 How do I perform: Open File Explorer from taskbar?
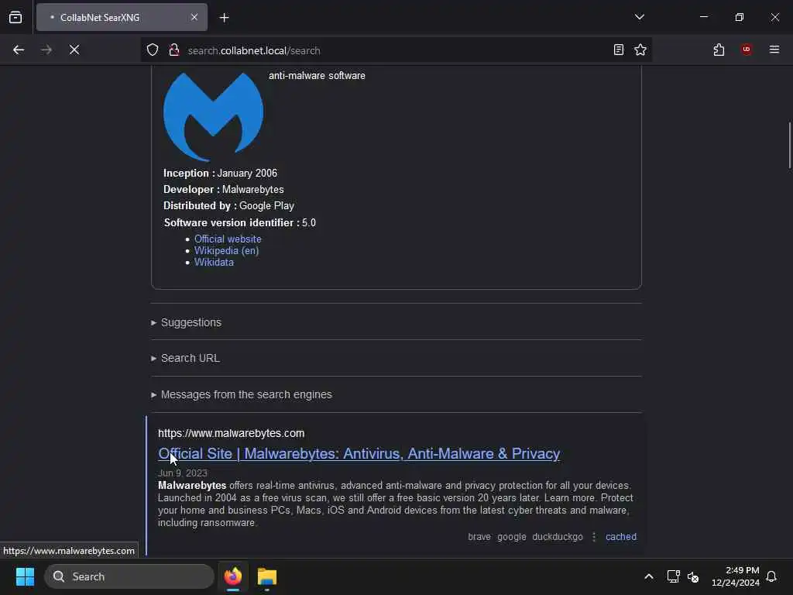267,576
